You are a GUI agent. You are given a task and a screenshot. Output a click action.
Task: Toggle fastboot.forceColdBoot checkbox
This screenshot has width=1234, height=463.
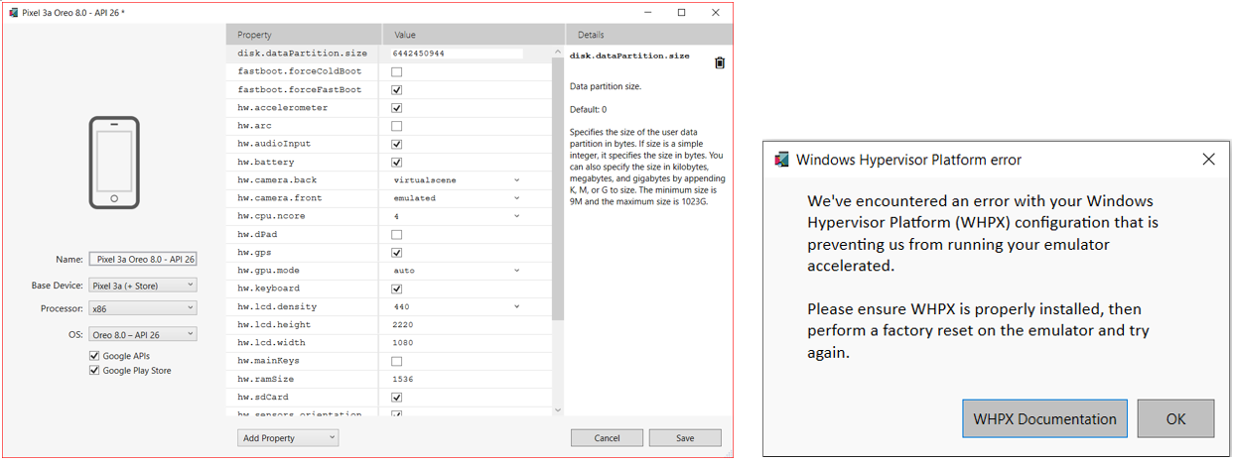[396, 72]
